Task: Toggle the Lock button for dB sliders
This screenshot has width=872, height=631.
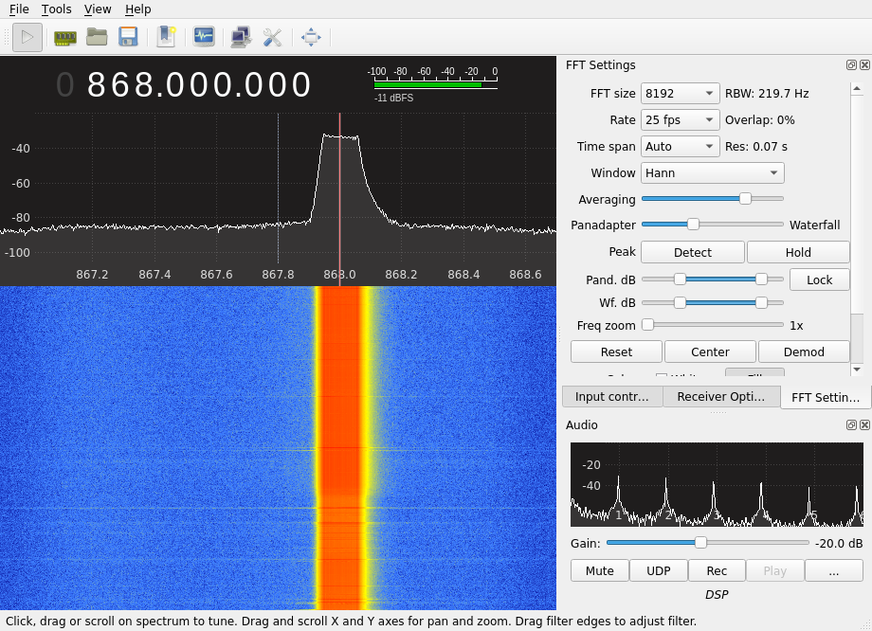Action: [819, 279]
